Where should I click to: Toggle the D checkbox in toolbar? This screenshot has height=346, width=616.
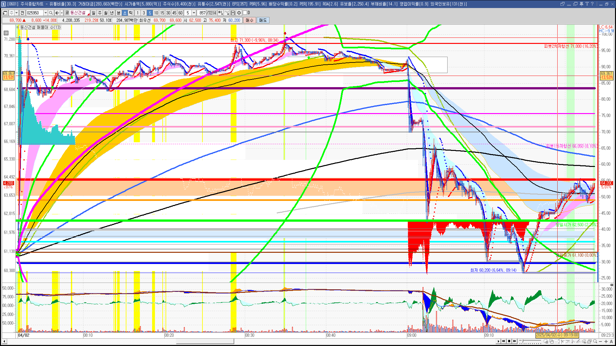[x=245, y=13]
